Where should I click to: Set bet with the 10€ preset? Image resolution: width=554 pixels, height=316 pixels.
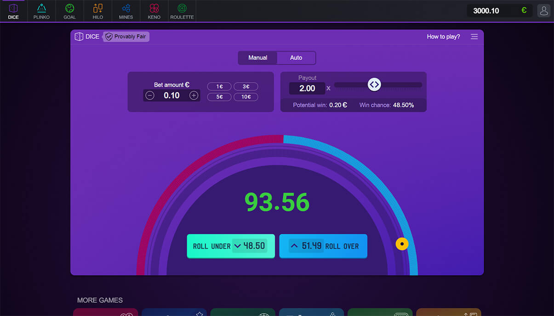246,97
